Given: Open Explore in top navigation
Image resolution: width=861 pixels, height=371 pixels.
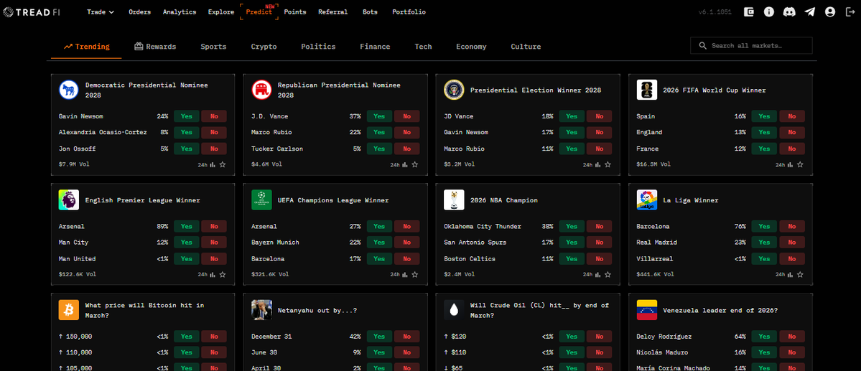Looking at the screenshot, I should click(x=221, y=12).
